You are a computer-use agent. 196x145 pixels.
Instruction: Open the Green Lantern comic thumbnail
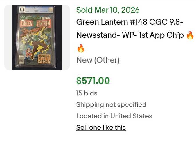point(37,37)
